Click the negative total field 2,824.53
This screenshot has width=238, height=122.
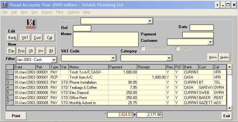click(120, 115)
